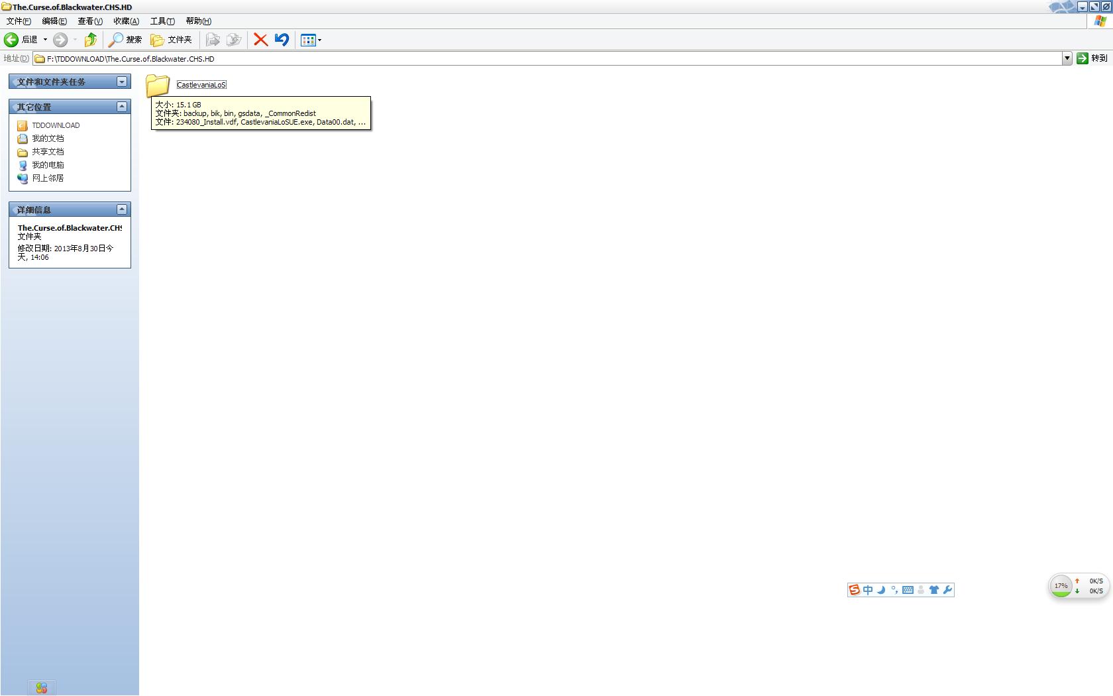Screen dimensions: 1113x696
Task: Toggle the moon half-width/full-width icon
Action: pos(881,590)
